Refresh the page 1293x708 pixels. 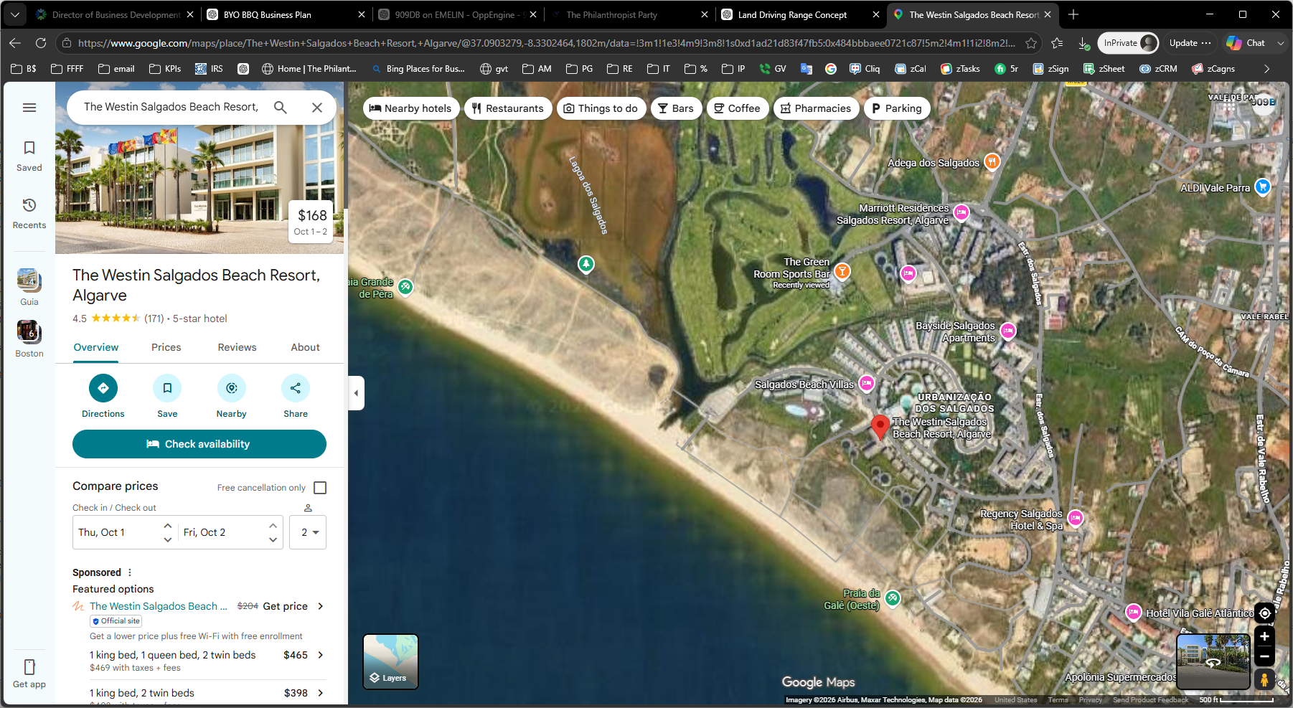click(x=41, y=43)
